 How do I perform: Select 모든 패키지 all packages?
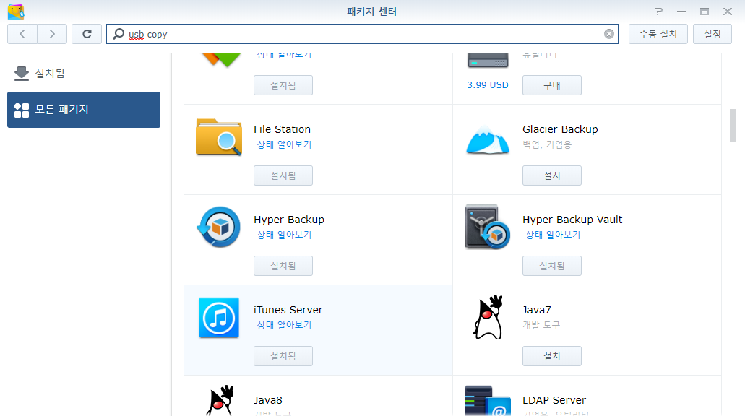84,110
